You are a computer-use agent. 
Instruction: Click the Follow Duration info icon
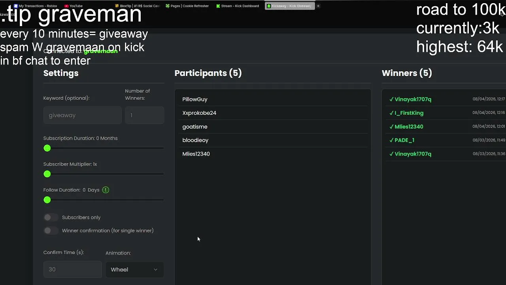(106, 190)
